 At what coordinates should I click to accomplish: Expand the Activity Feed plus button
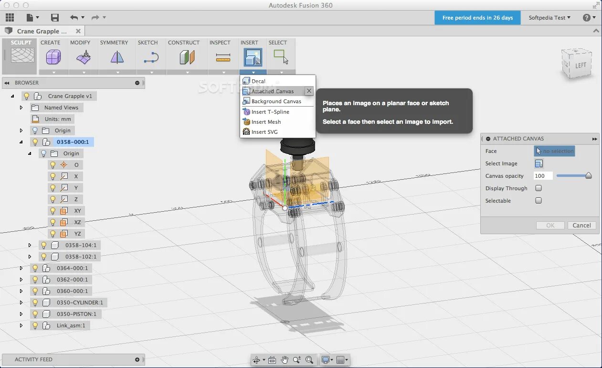coord(137,359)
